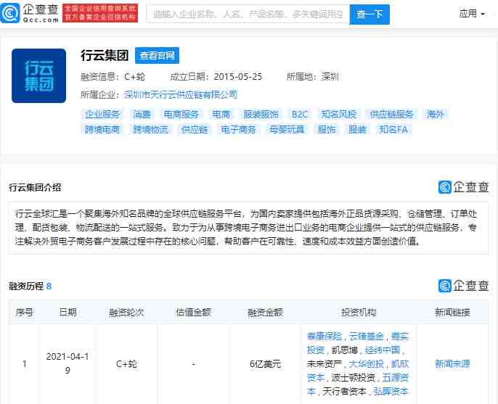Click the 日期 column header
Viewport: 498px width, 404px height.
[x=68, y=313]
